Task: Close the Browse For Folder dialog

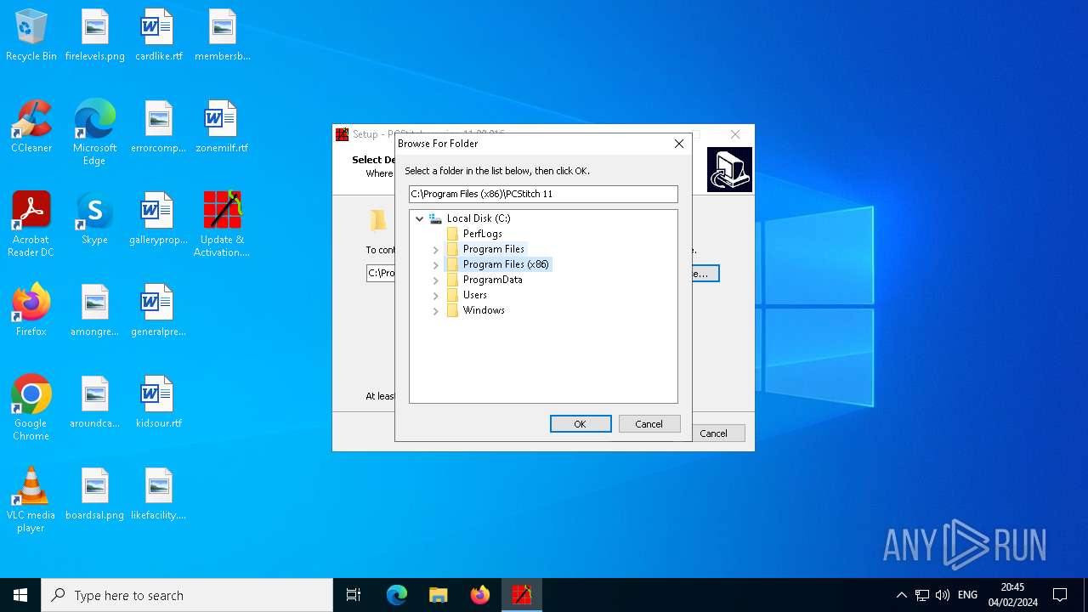Action: [679, 144]
